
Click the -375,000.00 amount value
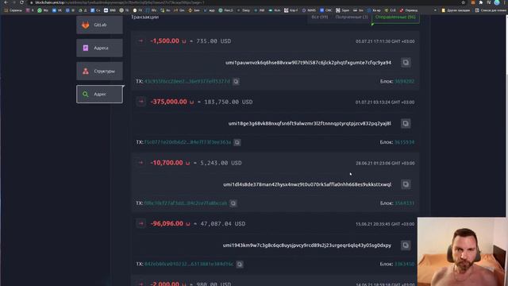[x=169, y=102]
